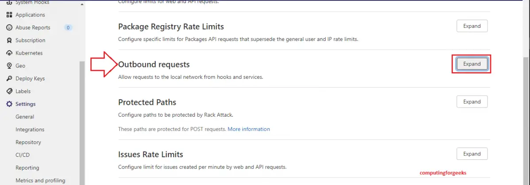Screen dimensions: 530x185
Task: Click the page vertical scrollbar
Action: [526, 110]
